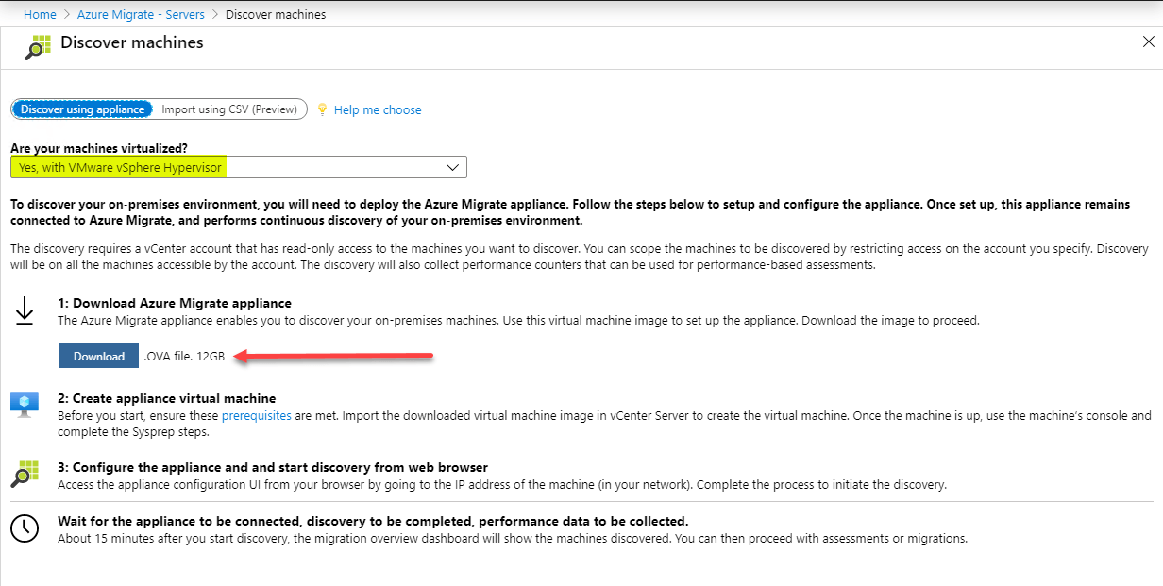Click the download arrow icon for step 1
This screenshot has height=586, width=1163.
(x=25, y=311)
